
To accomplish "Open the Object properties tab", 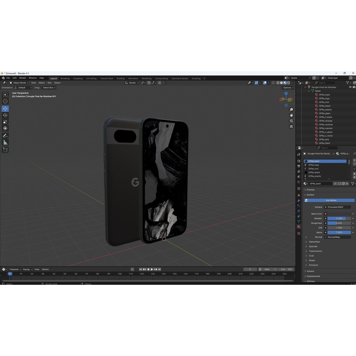I will (299, 195).
